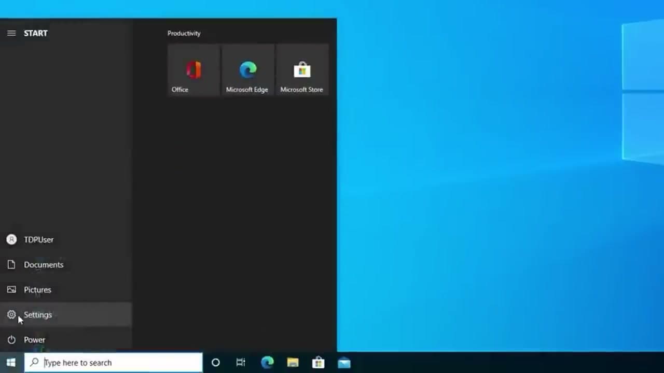
Task: Open Microsoft Store from taskbar
Action: tap(319, 363)
